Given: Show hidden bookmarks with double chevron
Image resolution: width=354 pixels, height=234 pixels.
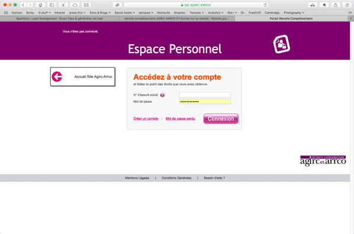Looking at the screenshot, I should click(350, 12).
